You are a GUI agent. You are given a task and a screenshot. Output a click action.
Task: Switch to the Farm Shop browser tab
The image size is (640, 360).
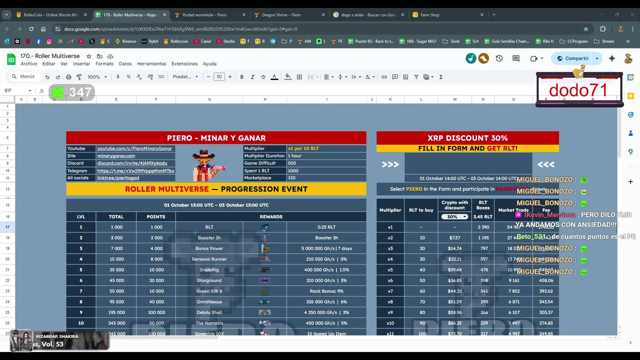(x=448, y=15)
